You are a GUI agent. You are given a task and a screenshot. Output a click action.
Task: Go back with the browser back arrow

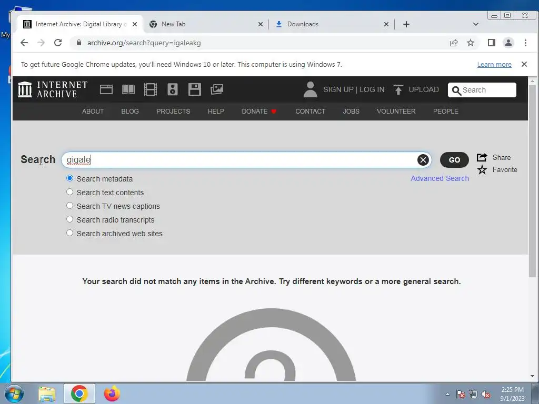(x=24, y=43)
